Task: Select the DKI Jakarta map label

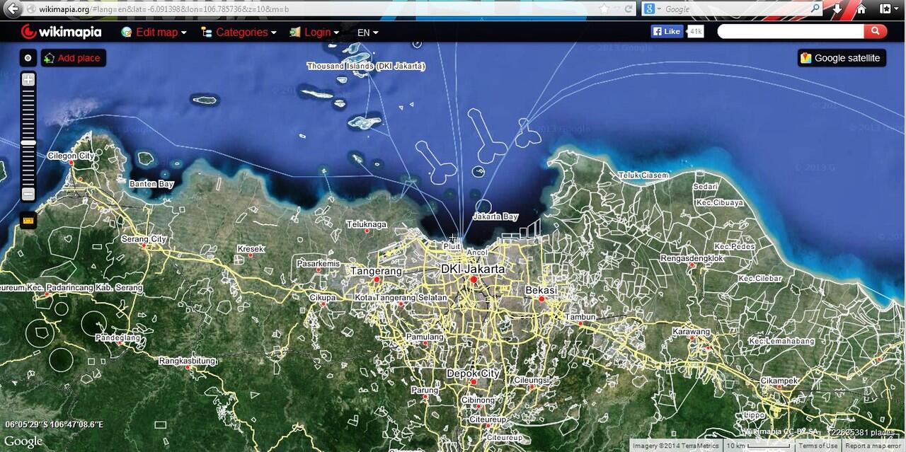Action: pos(473,270)
